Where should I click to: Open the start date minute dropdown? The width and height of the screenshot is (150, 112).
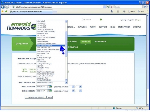pyautogui.click(x=79, y=86)
